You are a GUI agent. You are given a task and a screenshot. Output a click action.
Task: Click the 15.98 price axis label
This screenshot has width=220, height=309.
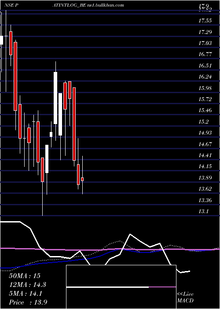tap(205, 88)
